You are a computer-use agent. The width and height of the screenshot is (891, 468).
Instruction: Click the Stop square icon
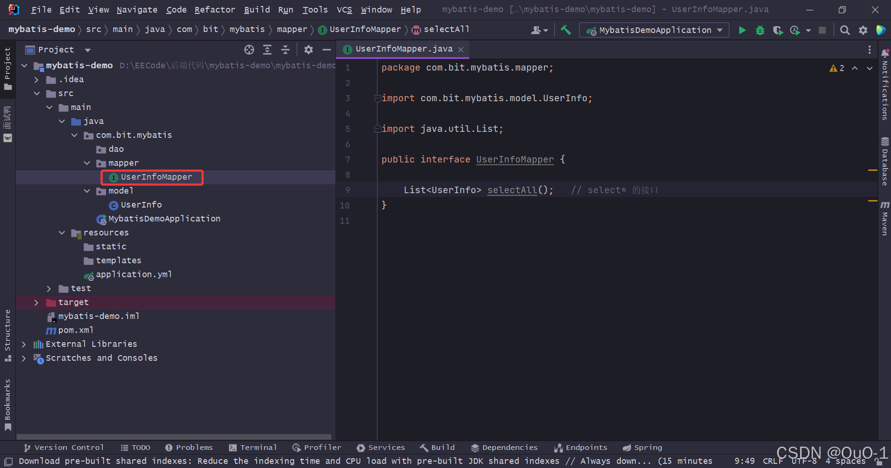[x=822, y=30]
